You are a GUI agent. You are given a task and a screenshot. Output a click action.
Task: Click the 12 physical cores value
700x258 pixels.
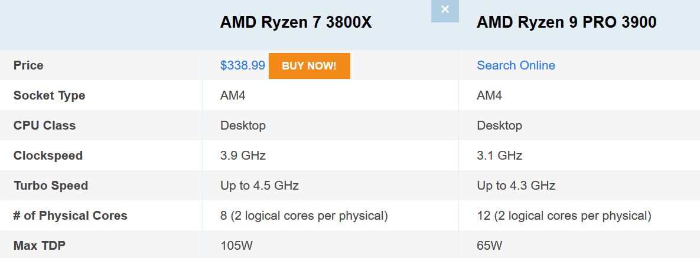[x=564, y=216]
